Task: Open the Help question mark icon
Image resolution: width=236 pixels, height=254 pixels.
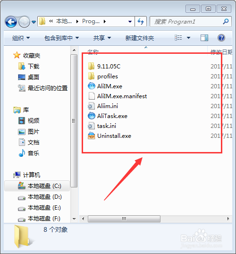Action: [x=221, y=38]
